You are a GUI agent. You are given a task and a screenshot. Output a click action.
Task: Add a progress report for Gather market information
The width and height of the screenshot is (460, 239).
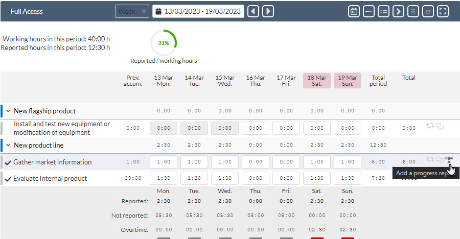coord(449,159)
